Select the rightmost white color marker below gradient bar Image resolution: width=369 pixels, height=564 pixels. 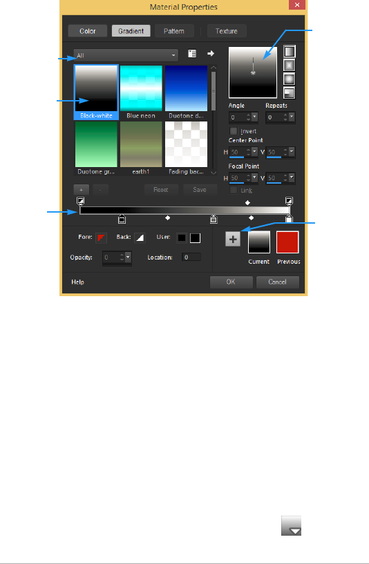coord(289,219)
